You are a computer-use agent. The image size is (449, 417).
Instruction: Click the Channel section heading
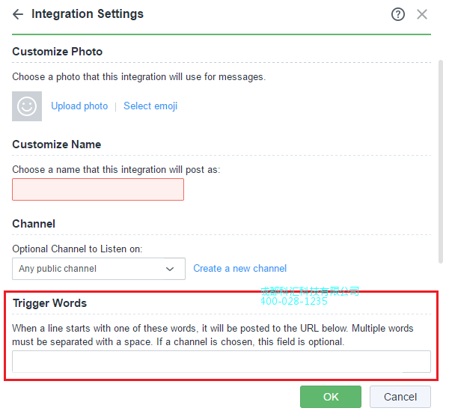[x=34, y=224]
